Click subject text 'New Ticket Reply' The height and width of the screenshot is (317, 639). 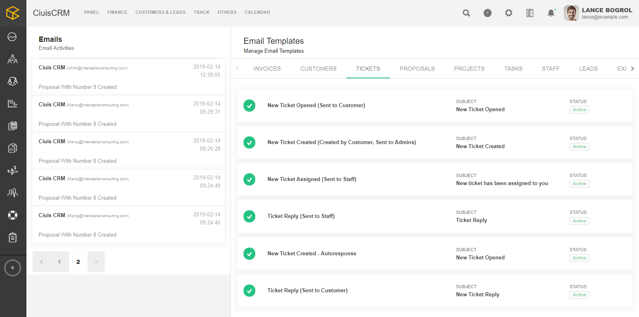tap(478, 294)
